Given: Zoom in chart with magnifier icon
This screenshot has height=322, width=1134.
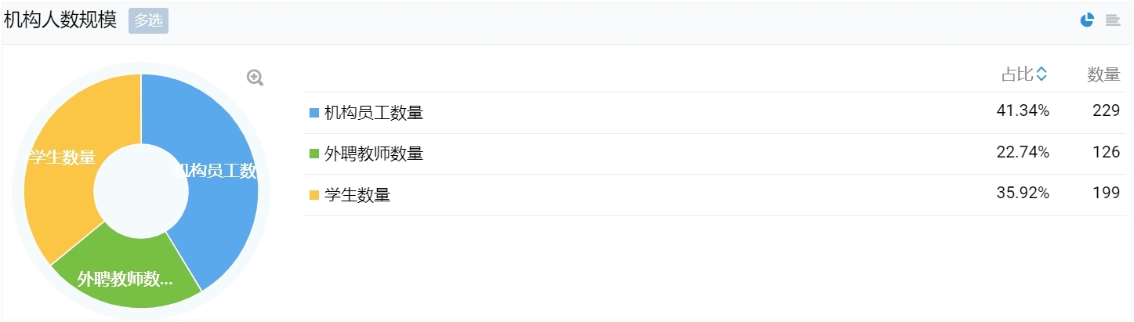Looking at the screenshot, I should click(255, 78).
